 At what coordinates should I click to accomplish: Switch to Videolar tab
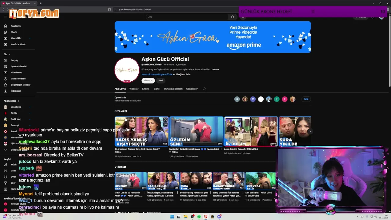tap(134, 89)
